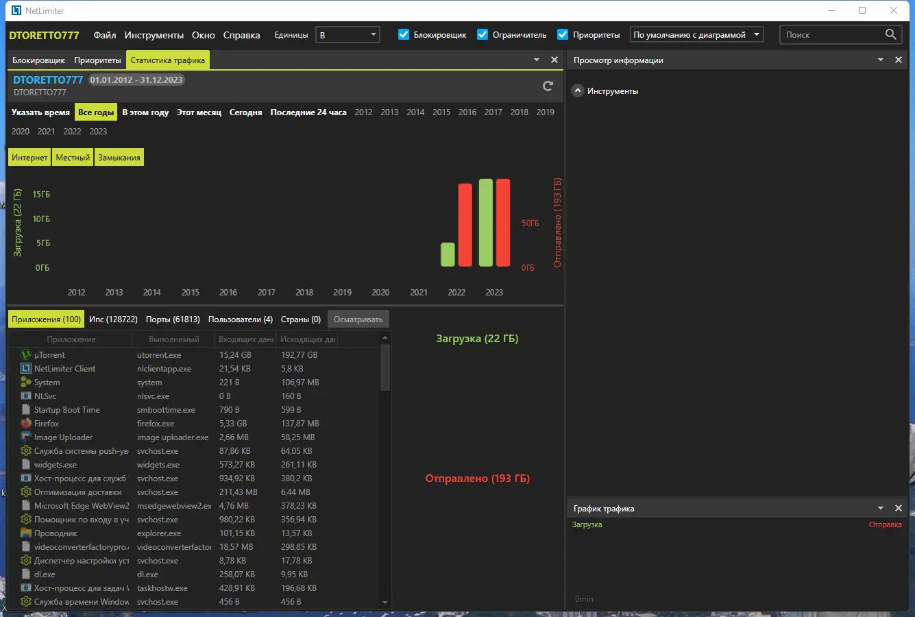Select the Порты (61813) tab

(x=173, y=319)
